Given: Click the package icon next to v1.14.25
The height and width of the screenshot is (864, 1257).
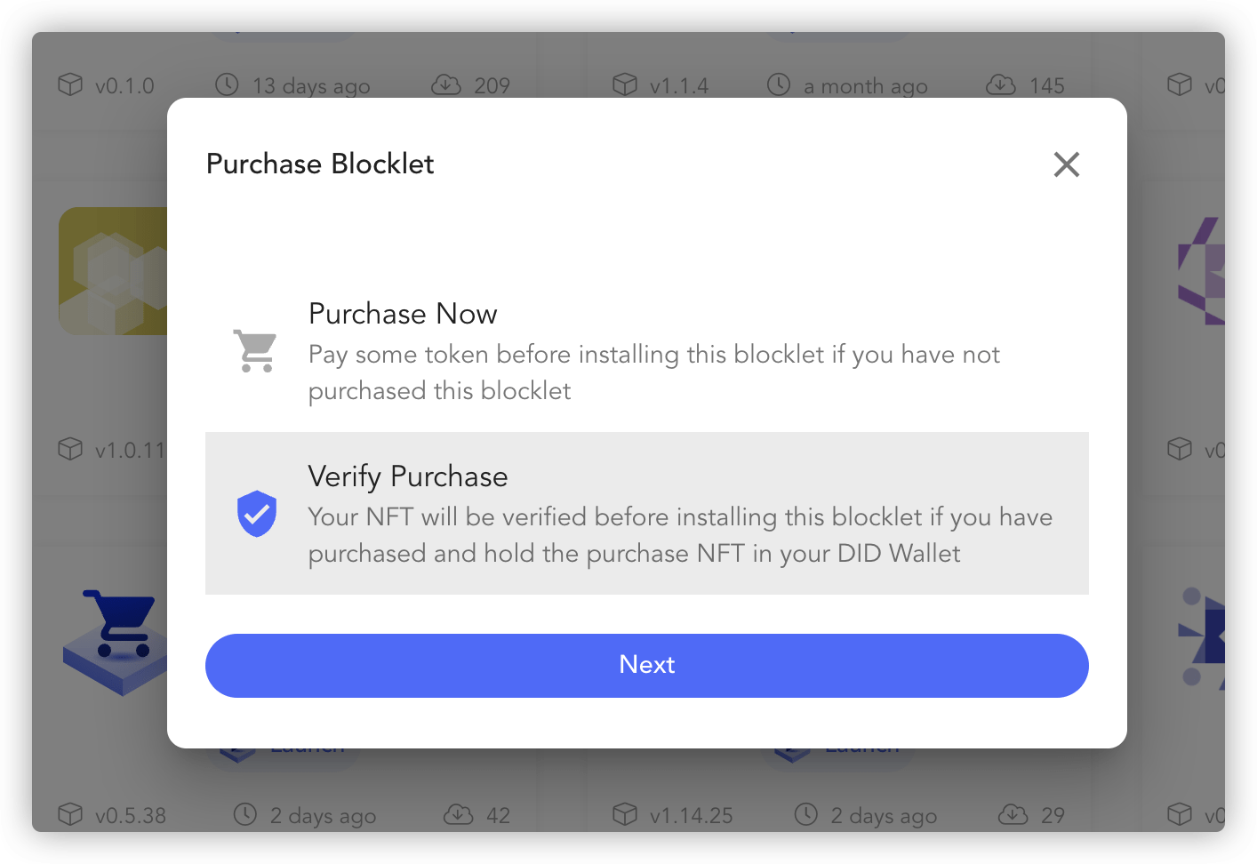Looking at the screenshot, I should coord(625,814).
